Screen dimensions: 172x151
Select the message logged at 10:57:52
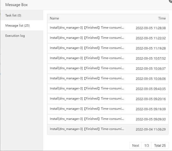[x=87, y=58]
